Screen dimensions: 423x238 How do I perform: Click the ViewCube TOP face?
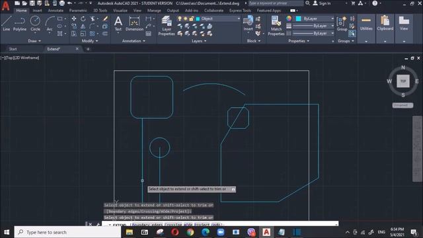[x=403, y=81]
